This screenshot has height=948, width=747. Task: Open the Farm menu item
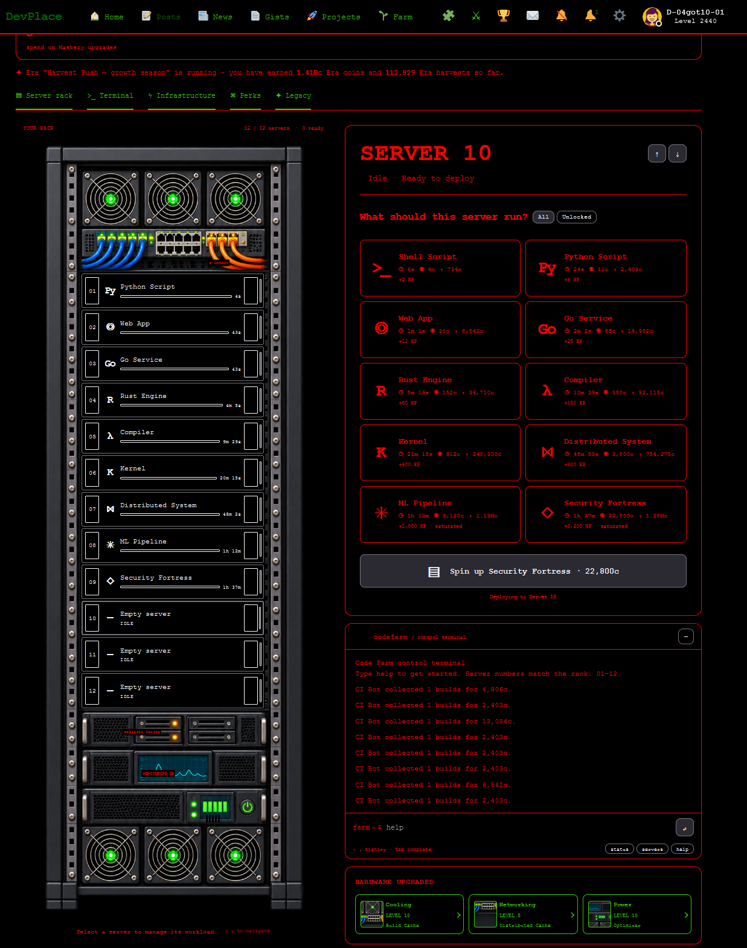tap(396, 17)
